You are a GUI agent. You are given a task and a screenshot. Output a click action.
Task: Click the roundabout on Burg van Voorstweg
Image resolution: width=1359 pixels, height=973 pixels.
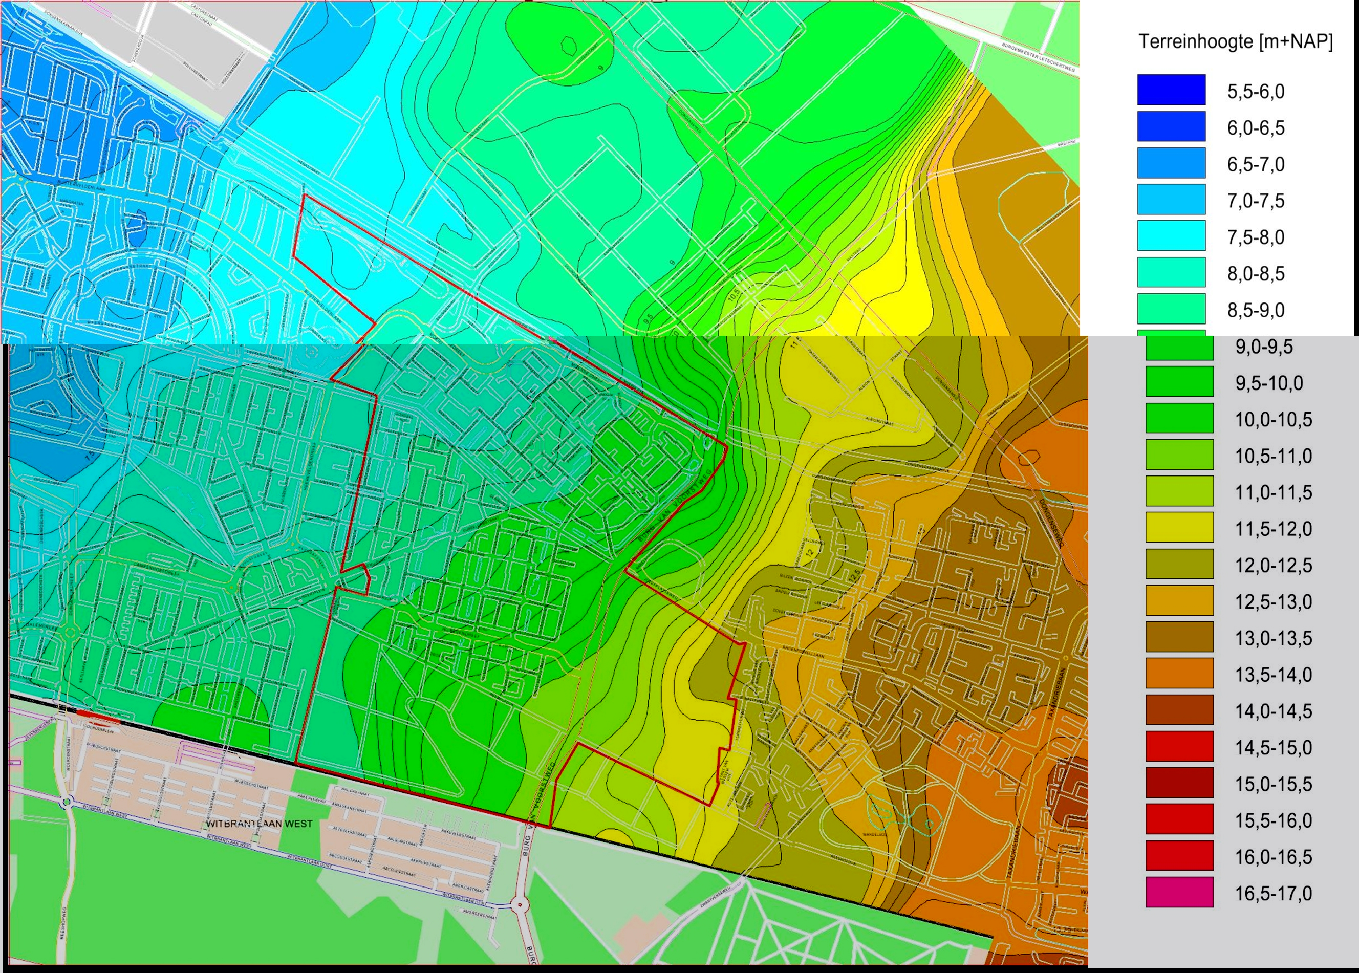(x=520, y=905)
